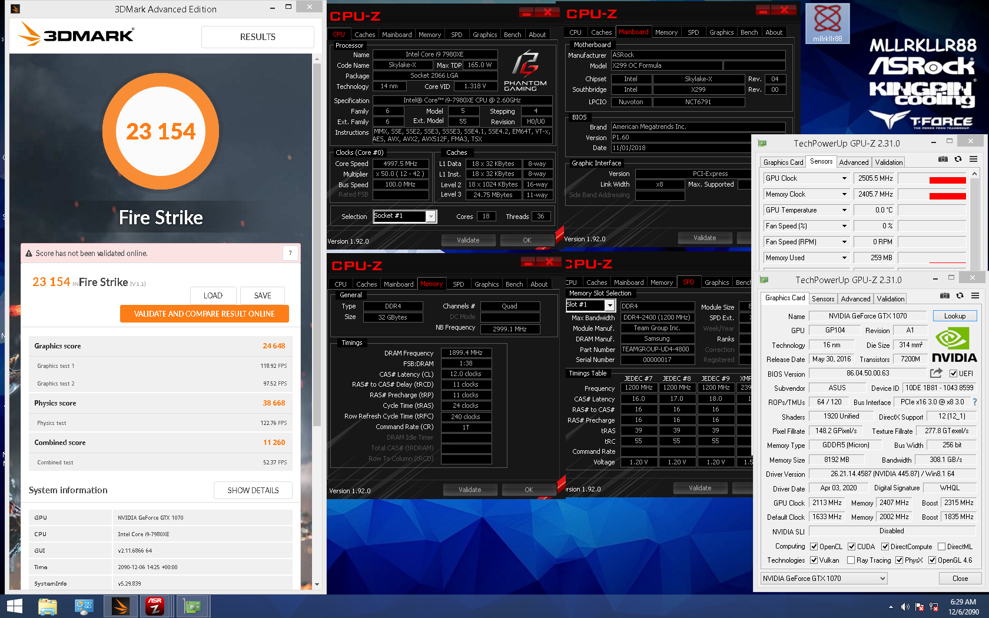Toggle the PhysX checkbox
Screen dimensions: 989x618
pyautogui.click(x=899, y=560)
